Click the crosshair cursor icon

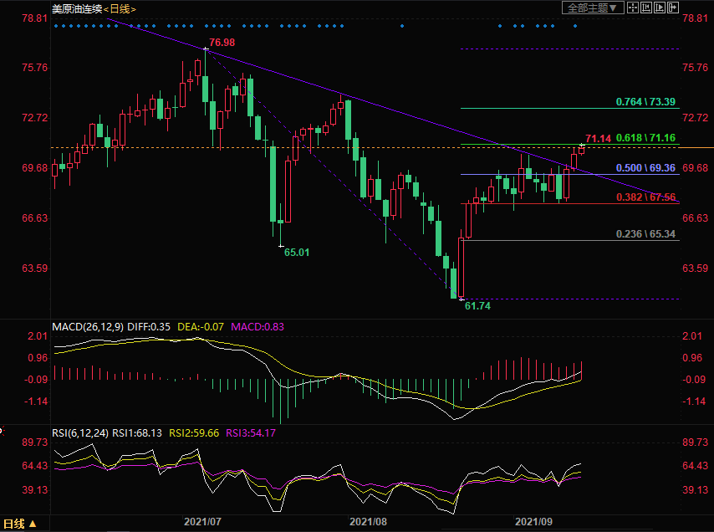[x=633, y=8]
